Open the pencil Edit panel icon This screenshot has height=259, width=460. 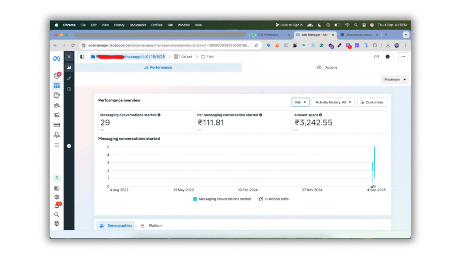(x=69, y=78)
